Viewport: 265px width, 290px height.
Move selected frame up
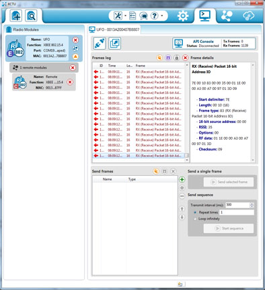coord(182,209)
